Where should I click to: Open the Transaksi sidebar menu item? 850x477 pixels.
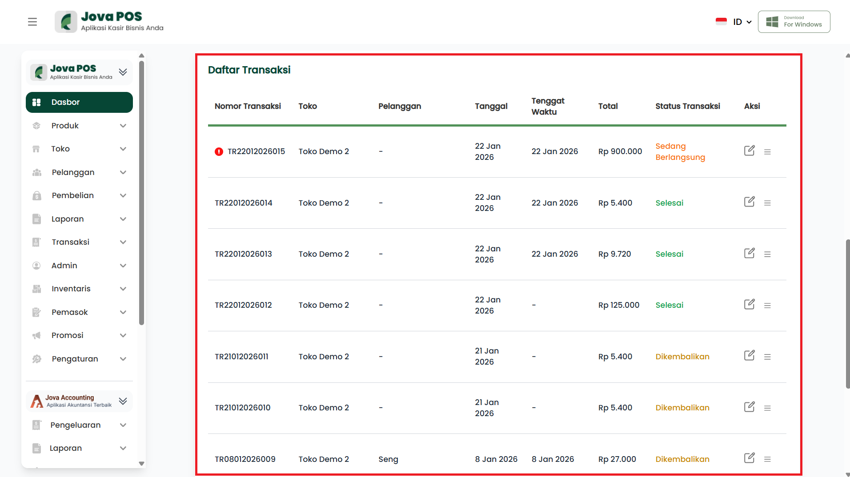pos(79,242)
